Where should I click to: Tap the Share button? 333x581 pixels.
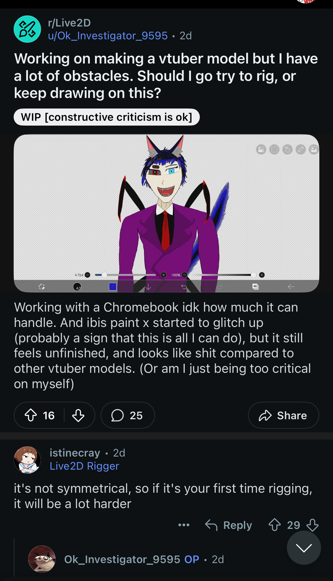283,415
